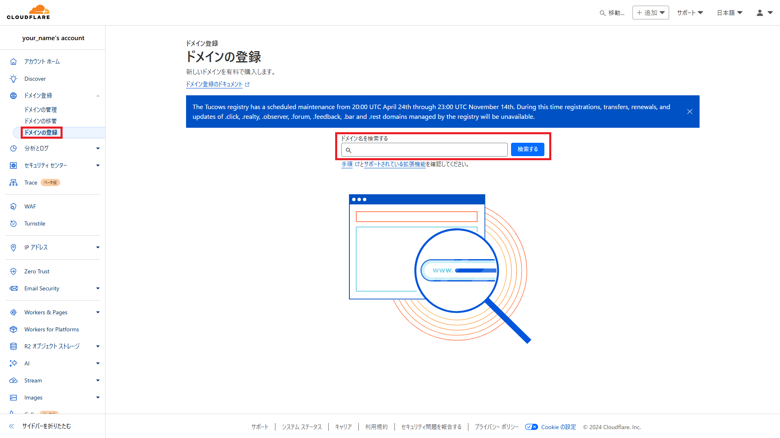780x438 pixels.
Task: Open the ドメイン登録のドキュメント link
Action: [214, 84]
